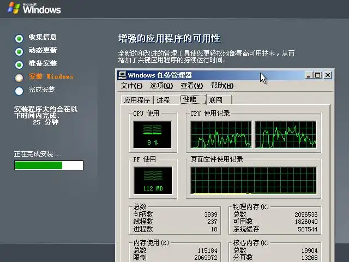Click the 可用数 label
This screenshot has height=262, width=349.
pos(243,222)
